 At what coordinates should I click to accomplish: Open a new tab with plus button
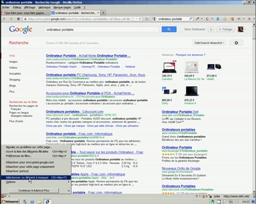[x=103, y=13]
